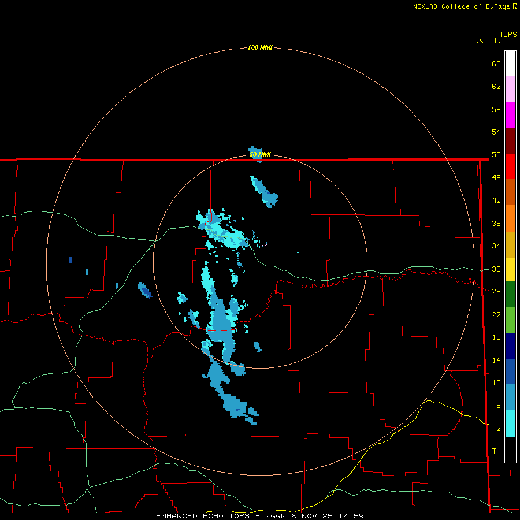Click the KGGW station identifier
The image size is (520, 520).
click(x=277, y=516)
